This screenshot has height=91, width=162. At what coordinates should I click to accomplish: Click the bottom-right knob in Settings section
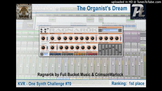coord(45,32)
